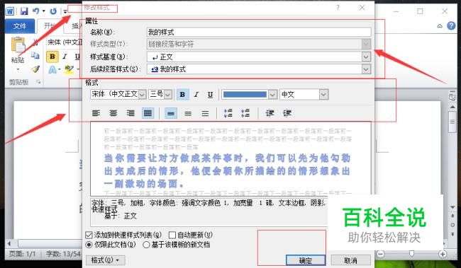Click the vertical scrollbar thumb
Viewport: 461px width, 268px height.
coord(452,122)
